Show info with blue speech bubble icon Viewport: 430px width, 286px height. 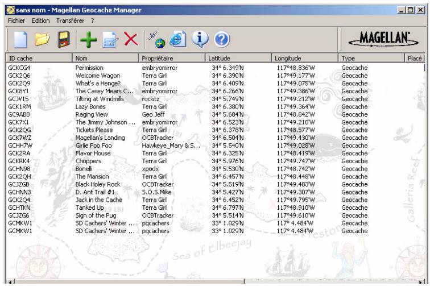(200, 39)
